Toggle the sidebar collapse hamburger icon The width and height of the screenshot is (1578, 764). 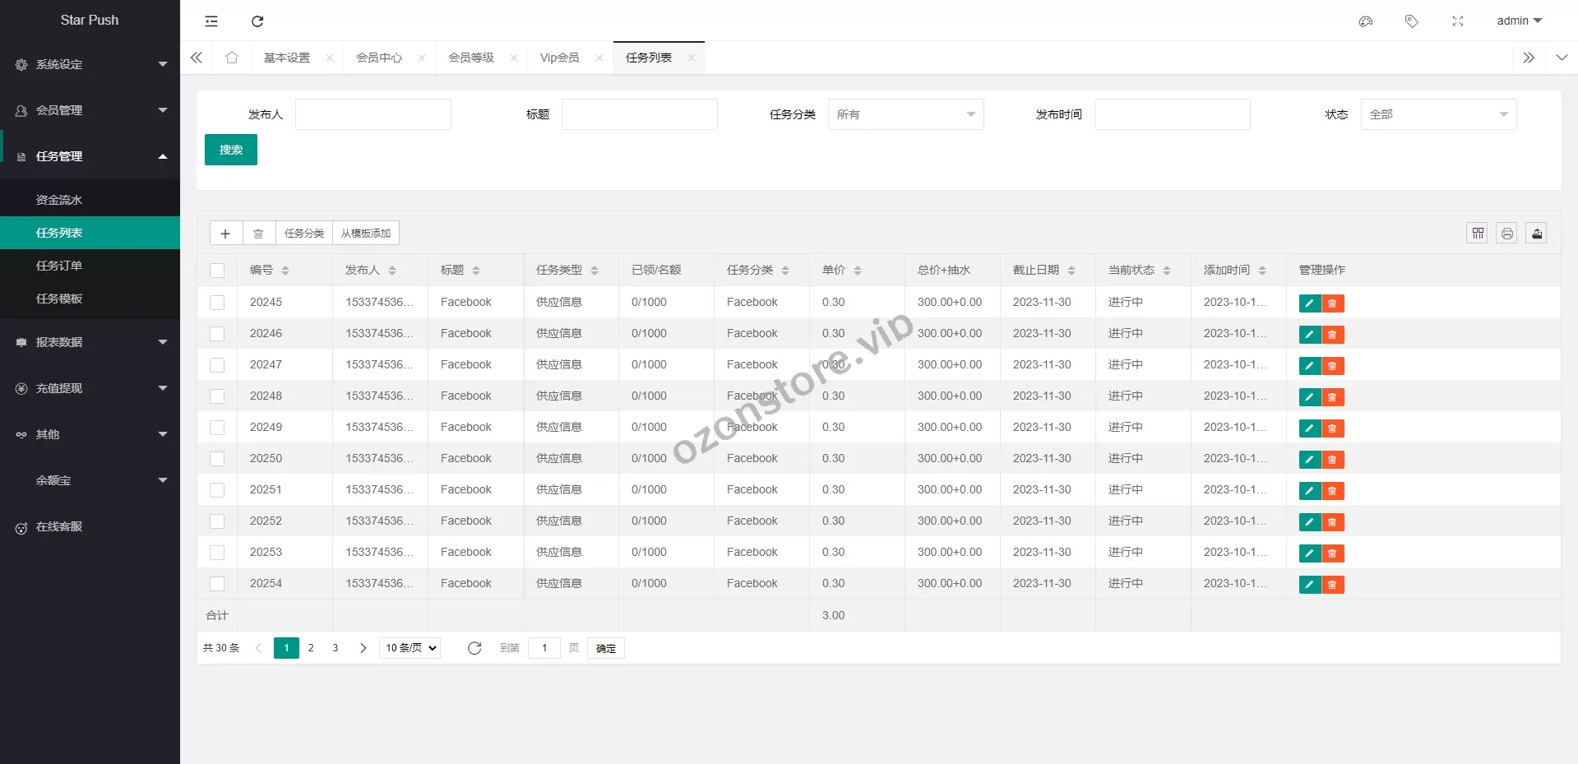click(211, 21)
